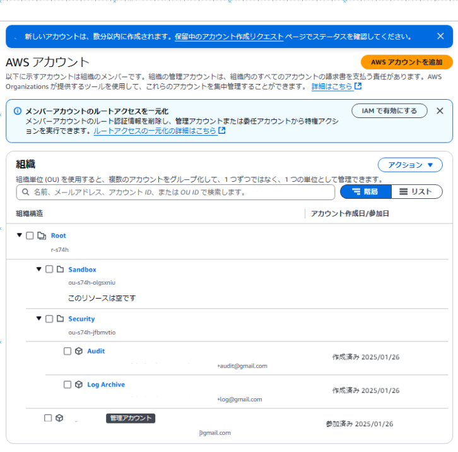
Task: Switch to リスト list view
Action: pos(417,192)
